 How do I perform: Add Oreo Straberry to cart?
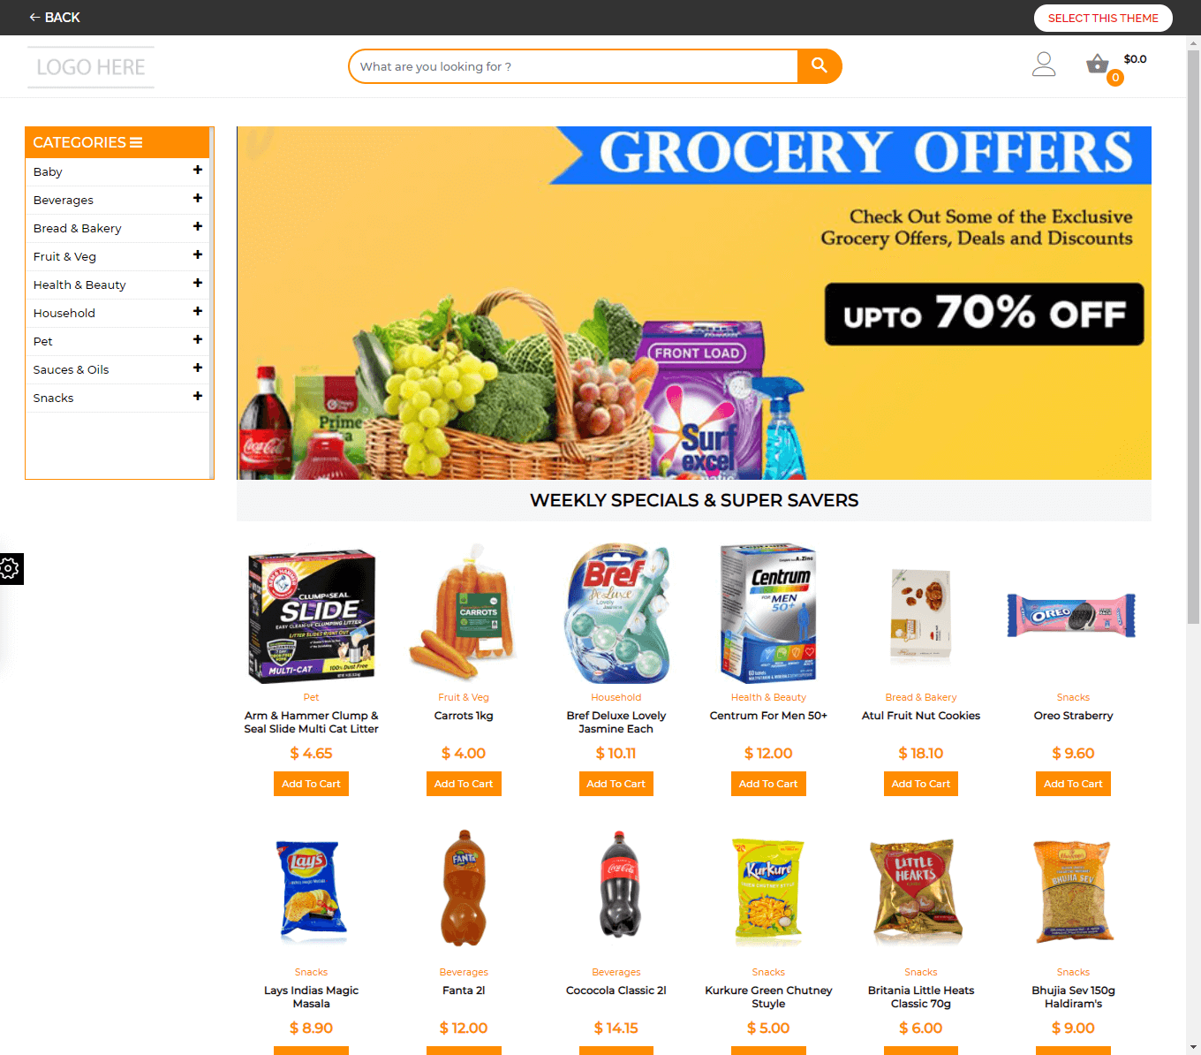click(x=1073, y=784)
